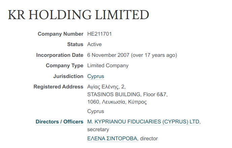Click the 6 November 2007 incorporation date
The image size is (232, 148).
108,55
